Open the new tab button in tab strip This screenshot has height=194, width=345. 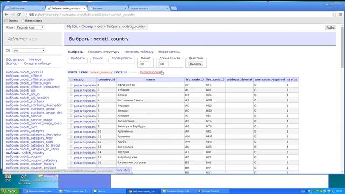[x=174, y=9]
